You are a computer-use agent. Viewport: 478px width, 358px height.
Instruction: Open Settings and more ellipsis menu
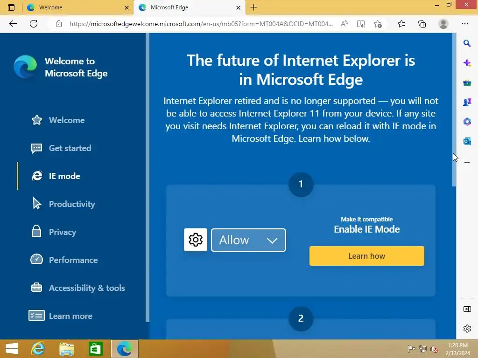(464, 24)
